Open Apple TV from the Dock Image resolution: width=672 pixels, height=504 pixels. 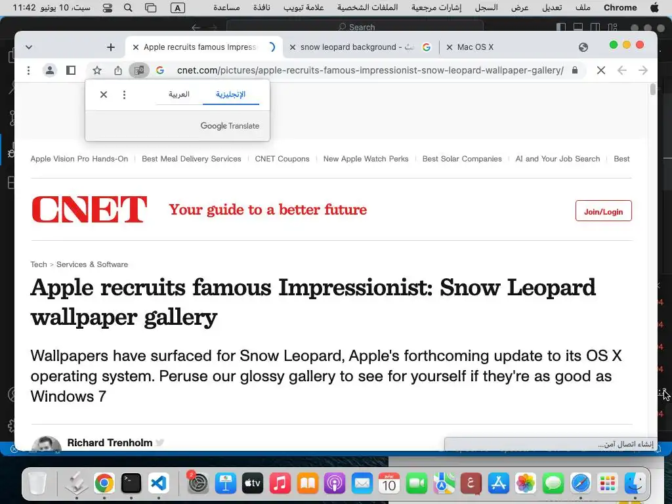click(253, 484)
